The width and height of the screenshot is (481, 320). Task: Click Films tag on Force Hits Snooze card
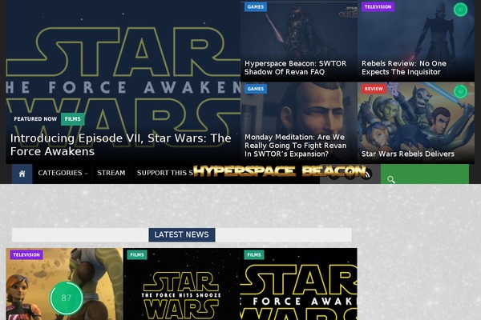pos(137,254)
